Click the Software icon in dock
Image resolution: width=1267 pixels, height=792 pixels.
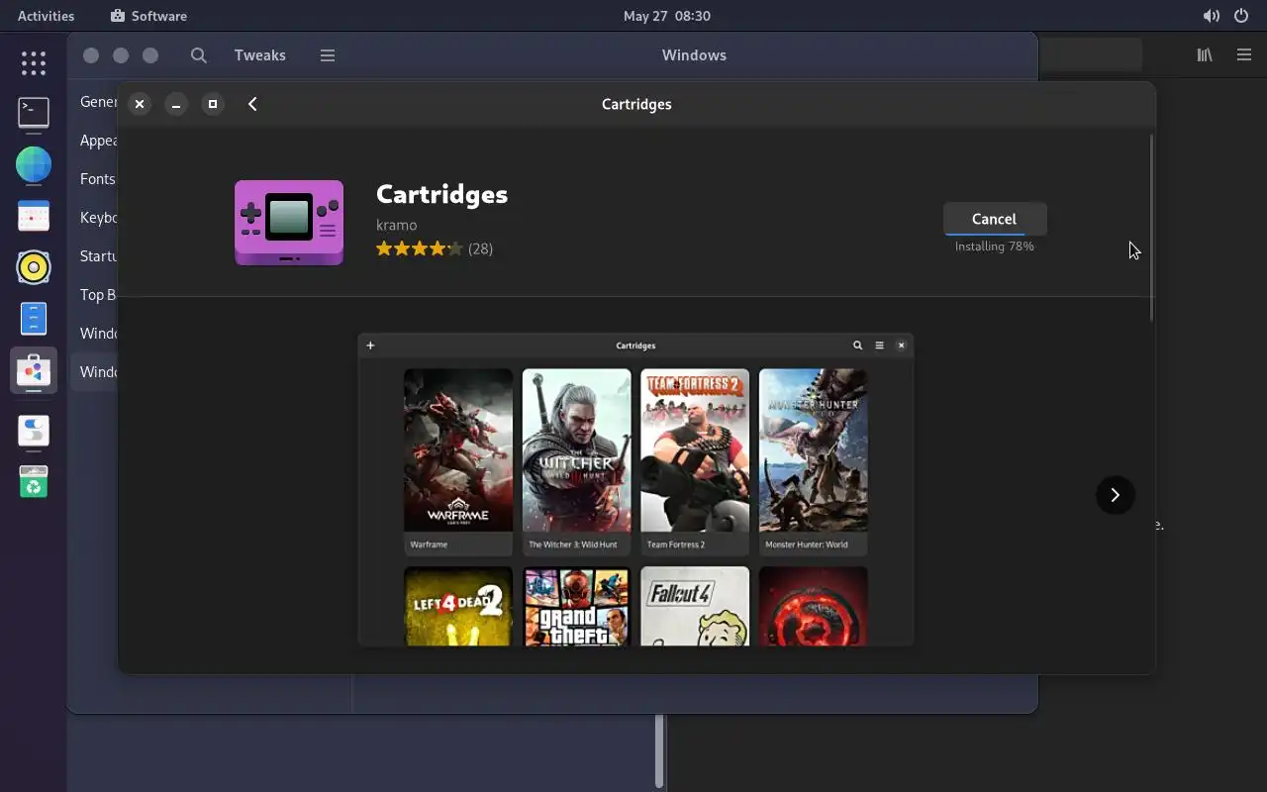(x=34, y=370)
